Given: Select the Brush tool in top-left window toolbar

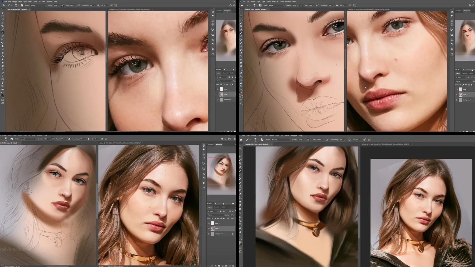Looking at the screenshot, I should click(3, 33).
